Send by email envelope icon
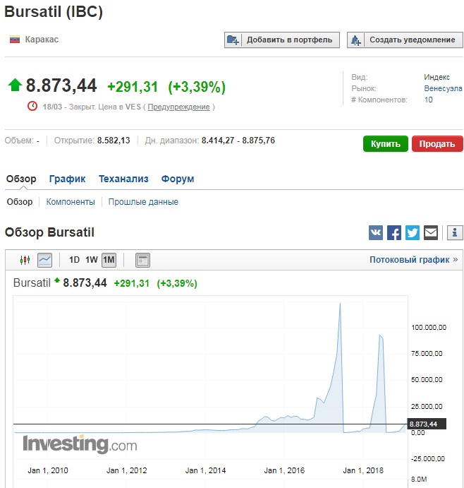Viewport: 464px width, 488px height. pos(431,233)
